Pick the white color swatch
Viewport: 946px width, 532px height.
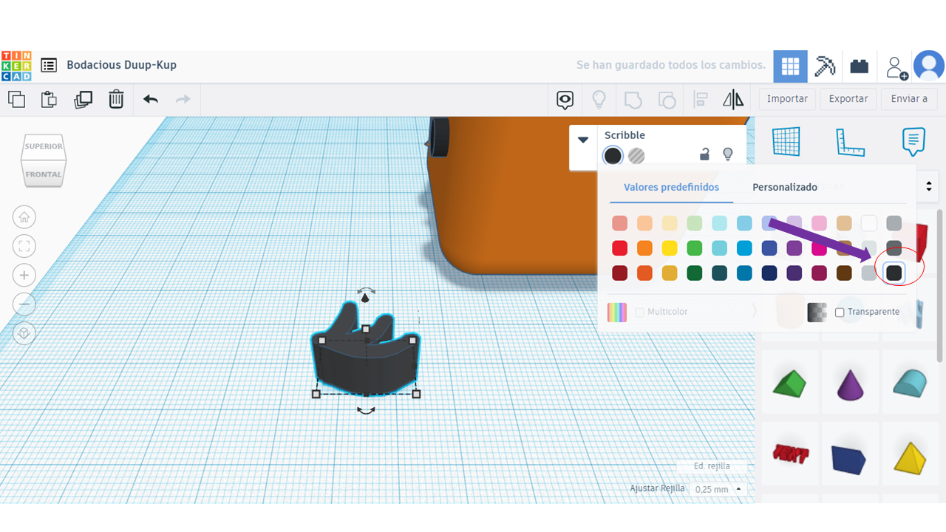tap(869, 223)
